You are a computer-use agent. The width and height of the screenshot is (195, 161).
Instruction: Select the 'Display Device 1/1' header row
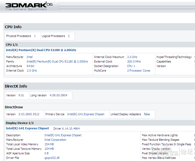pos(99,123)
